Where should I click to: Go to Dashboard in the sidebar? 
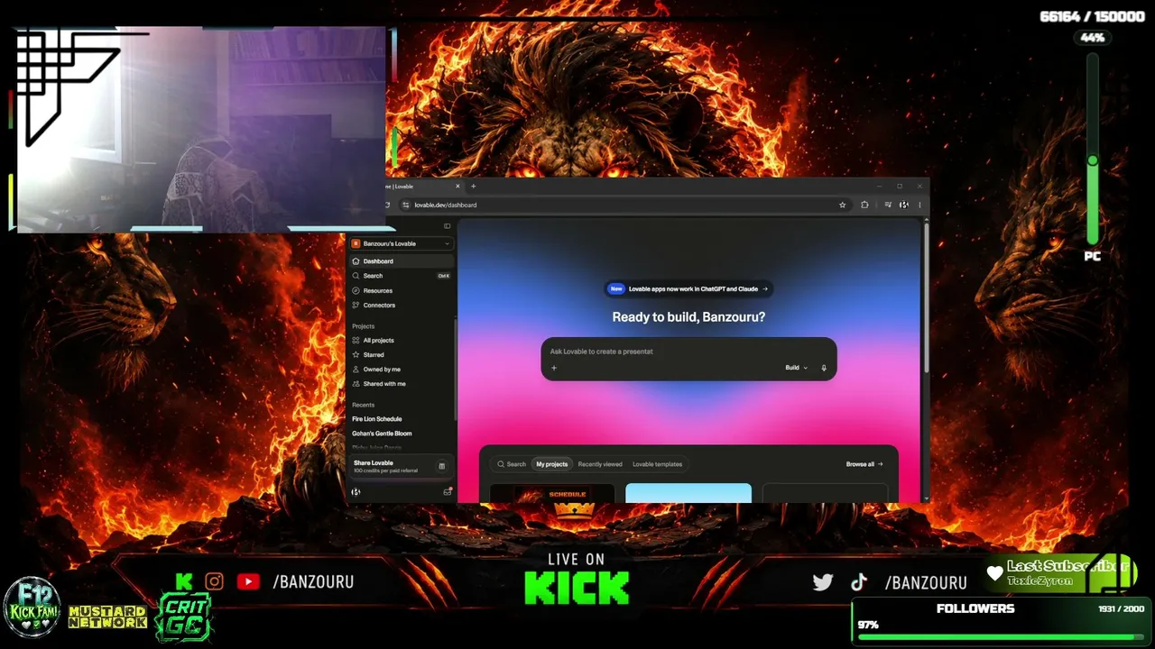click(402, 261)
